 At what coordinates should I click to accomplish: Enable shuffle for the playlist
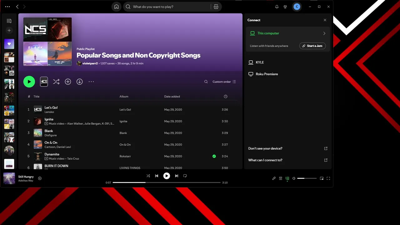[x=56, y=82]
